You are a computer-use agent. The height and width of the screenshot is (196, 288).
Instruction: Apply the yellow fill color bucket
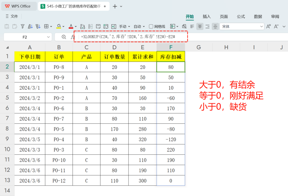tap(59, 26)
